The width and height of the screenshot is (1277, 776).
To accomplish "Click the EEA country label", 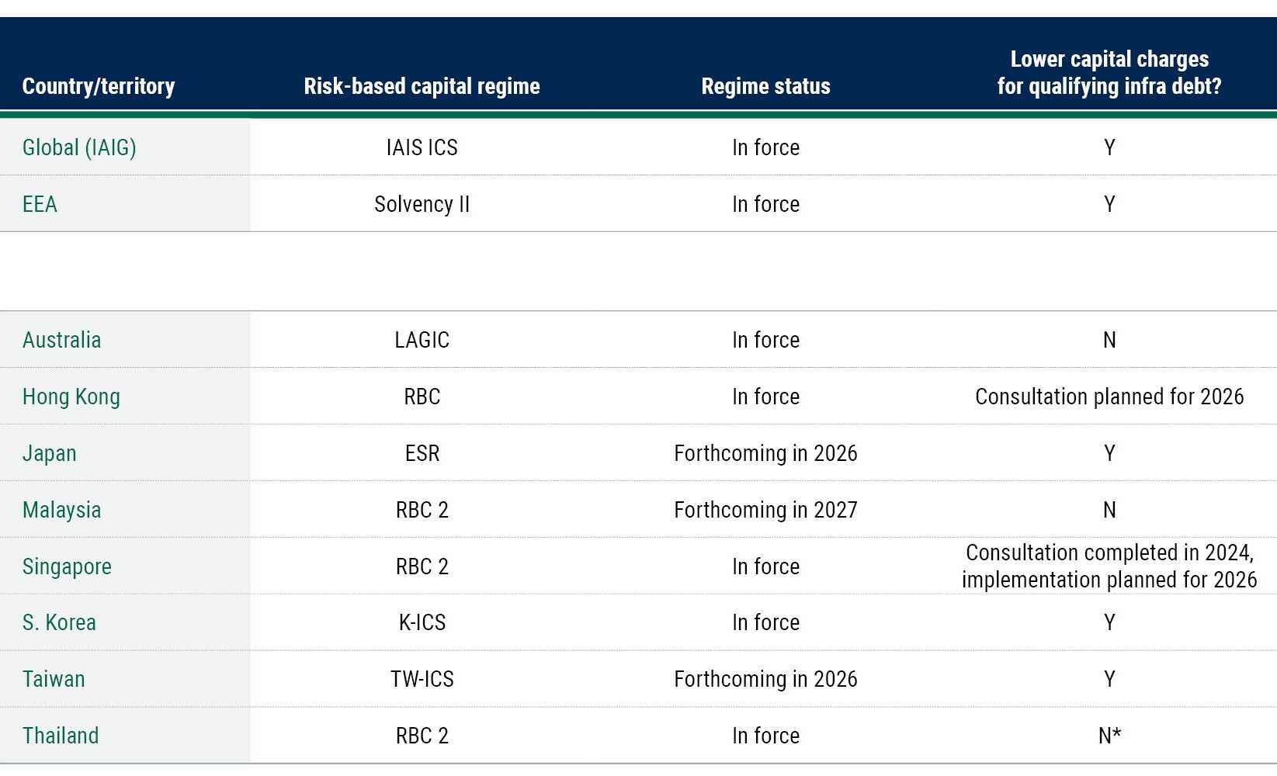I will [40, 204].
